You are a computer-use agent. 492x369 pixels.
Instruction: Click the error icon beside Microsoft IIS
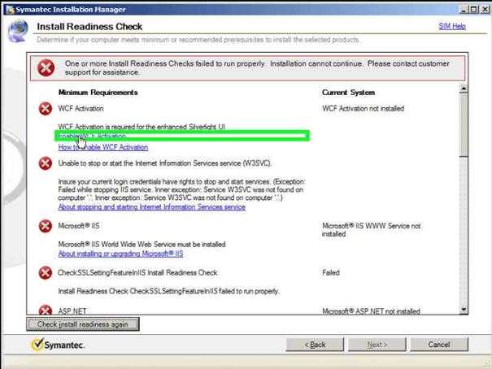46,225
